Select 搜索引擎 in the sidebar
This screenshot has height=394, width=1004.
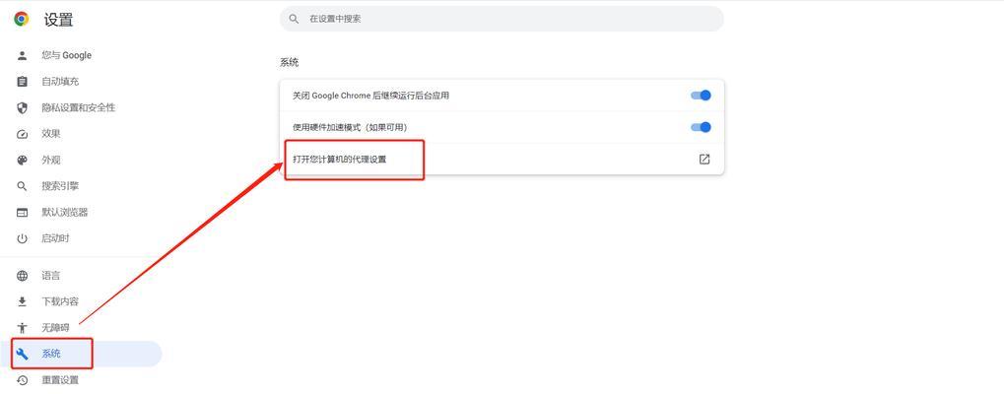point(60,187)
